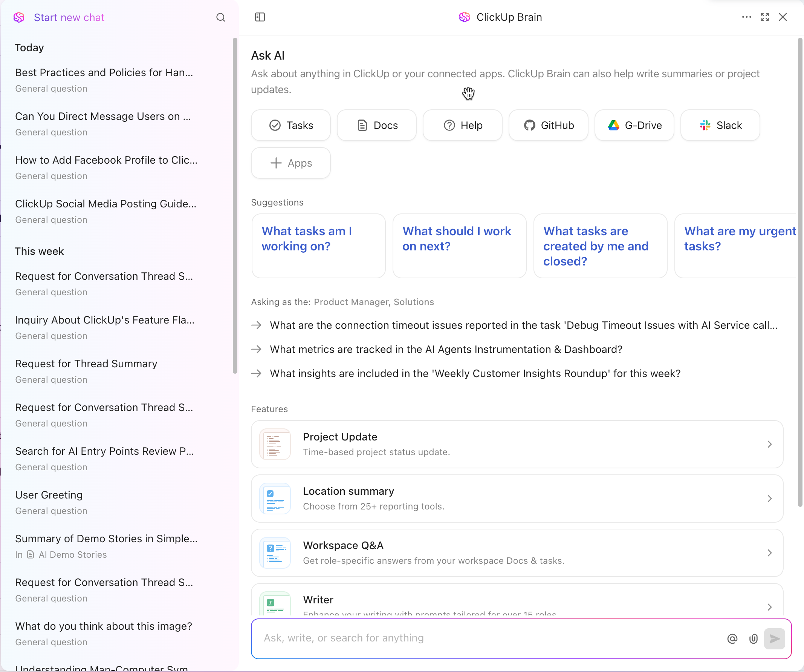The height and width of the screenshot is (672, 804).
Task: Open chat 'ClickUp Social Media Posting Guide...'
Action: point(107,211)
